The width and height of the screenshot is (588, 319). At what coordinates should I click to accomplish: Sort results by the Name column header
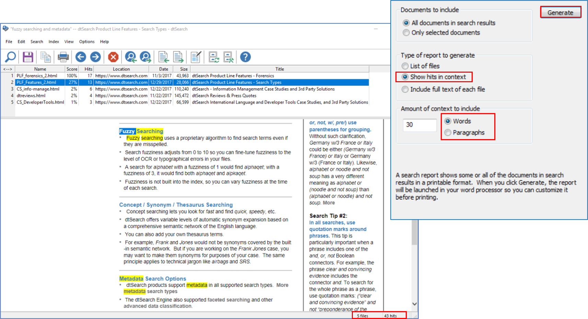pyautogui.click(x=40, y=69)
